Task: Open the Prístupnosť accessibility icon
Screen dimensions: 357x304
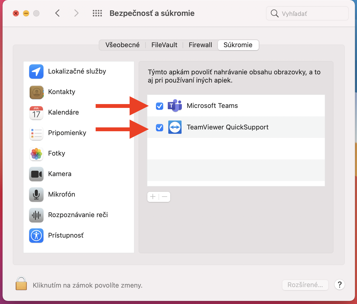Action: [x=36, y=236]
